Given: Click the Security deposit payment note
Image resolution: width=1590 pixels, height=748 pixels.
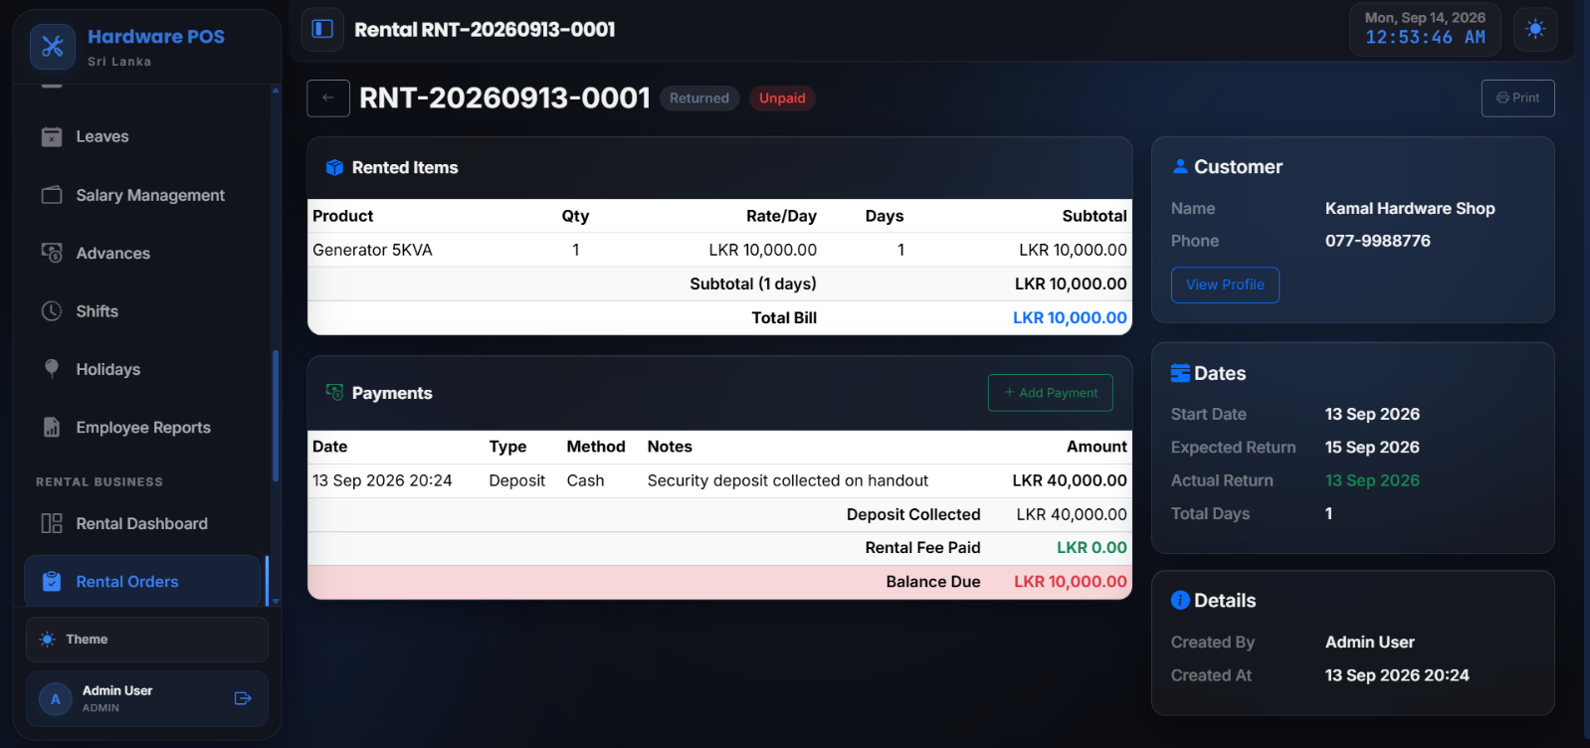Looking at the screenshot, I should [x=788, y=481].
